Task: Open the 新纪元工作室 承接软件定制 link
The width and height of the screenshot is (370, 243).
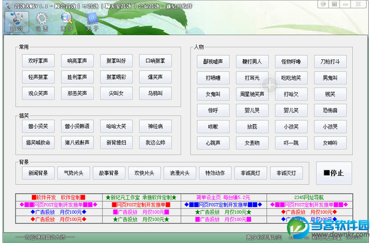Action: coord(141,197)
